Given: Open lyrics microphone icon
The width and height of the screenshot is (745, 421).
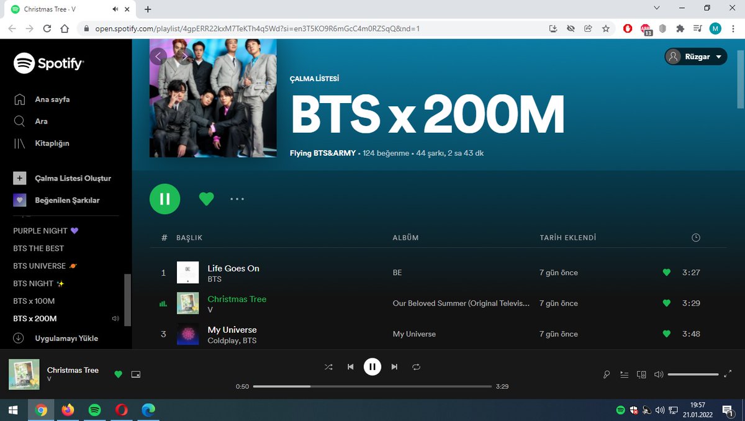Looking at the screenshot, I should click(x=607, y=374).
